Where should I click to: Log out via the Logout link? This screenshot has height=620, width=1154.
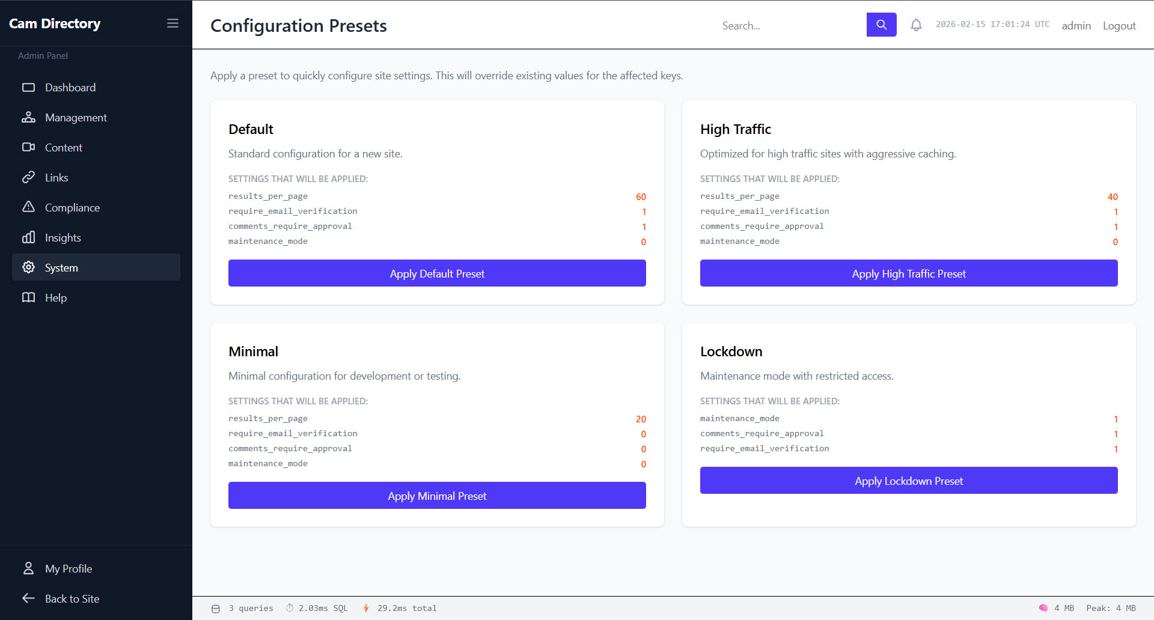coord(1119,26)
